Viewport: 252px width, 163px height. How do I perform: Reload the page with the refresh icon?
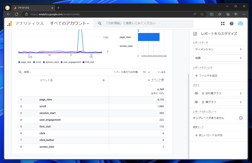(x=16, y=14)
